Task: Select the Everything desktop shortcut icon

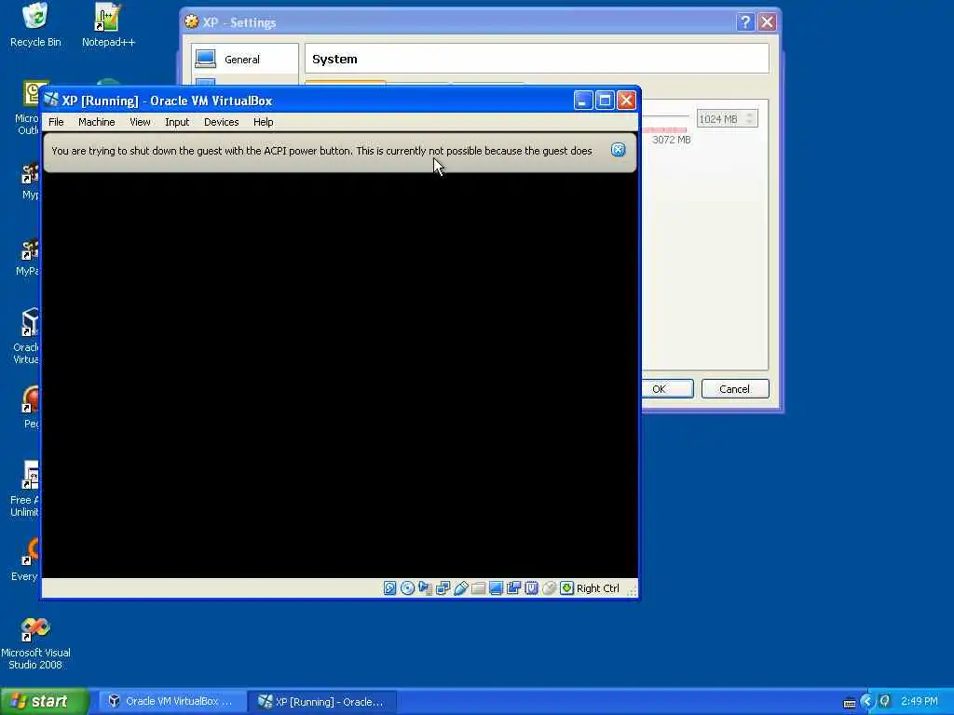Action: coord(25,560)
